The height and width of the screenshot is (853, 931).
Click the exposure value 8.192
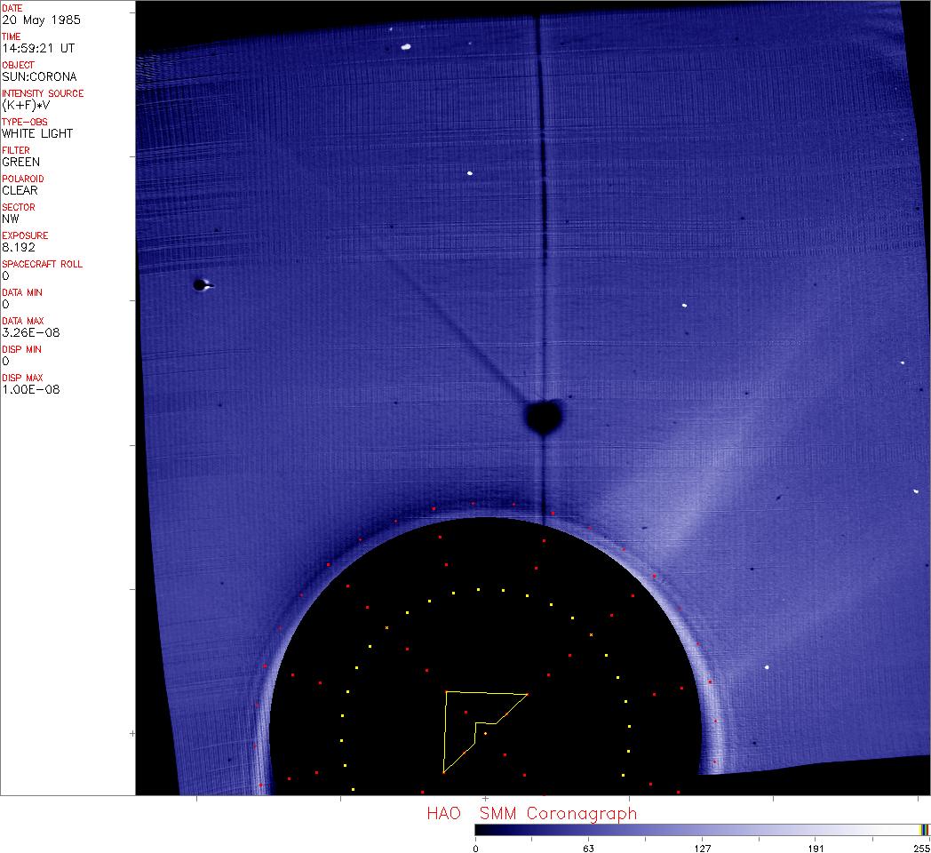[x=19, y=247]
